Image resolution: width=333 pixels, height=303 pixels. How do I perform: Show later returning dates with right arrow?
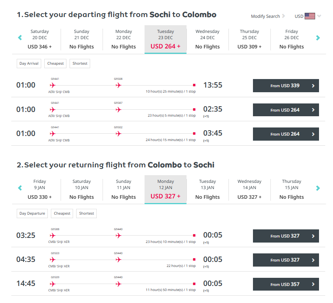tap(318, 188)
